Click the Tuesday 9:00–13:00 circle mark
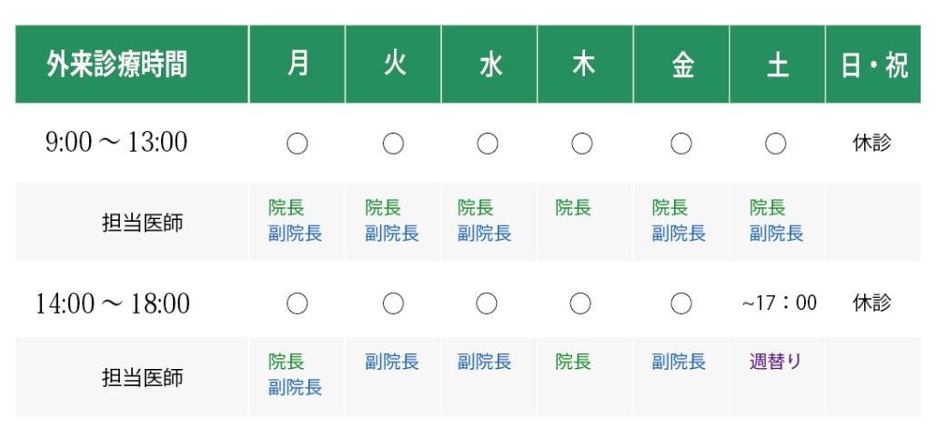Screen dimensions: 937x428 393,144
